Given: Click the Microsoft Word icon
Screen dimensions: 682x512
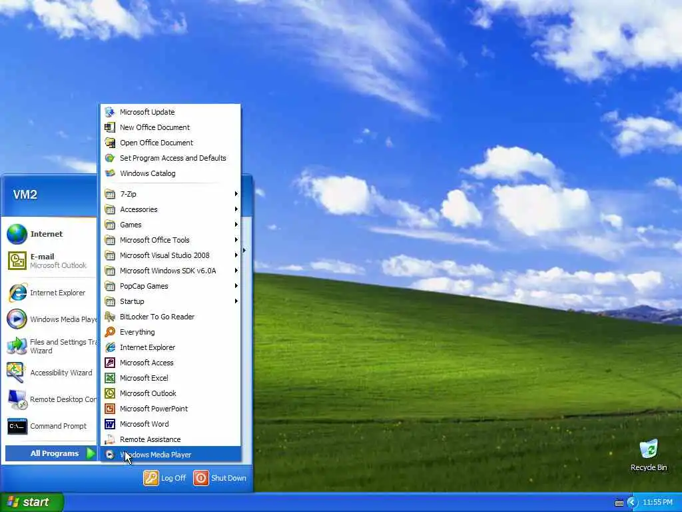Looking at the screenshot, I should click(x=110, y=423).
